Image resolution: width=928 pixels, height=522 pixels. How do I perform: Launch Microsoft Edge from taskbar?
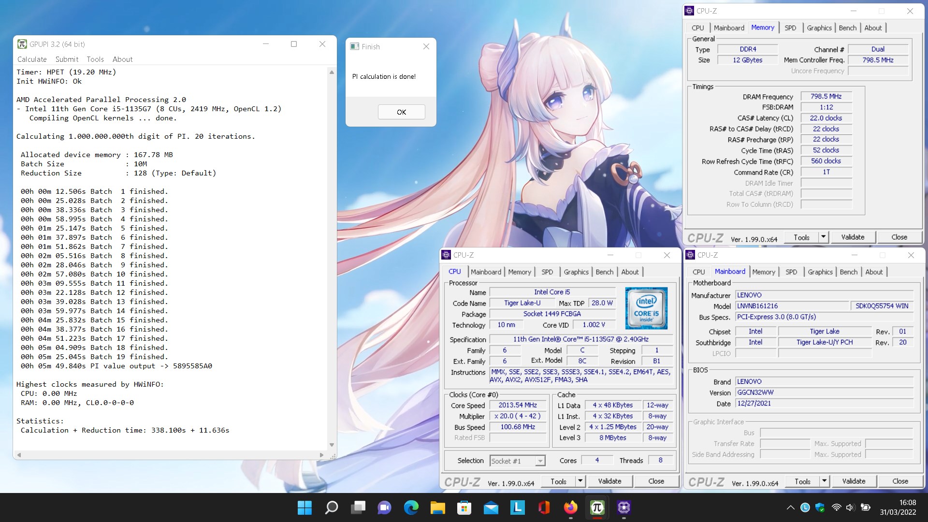point(411,507)
